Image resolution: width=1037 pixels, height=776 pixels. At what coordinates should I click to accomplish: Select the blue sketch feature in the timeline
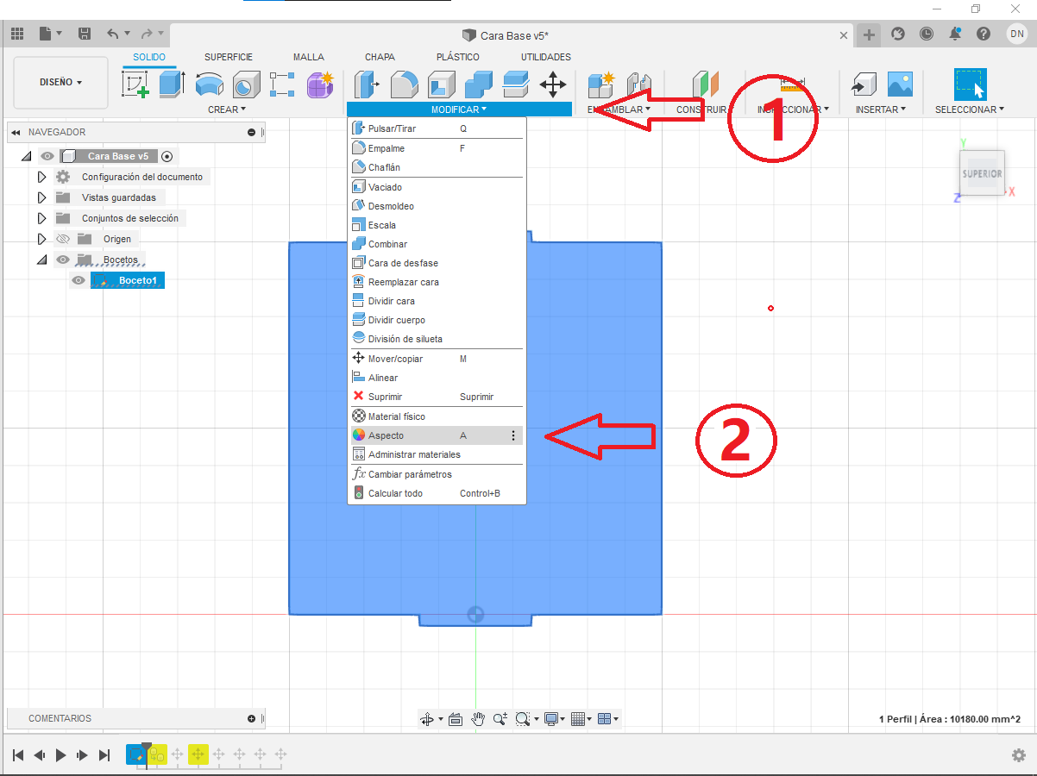coord(136,754)
